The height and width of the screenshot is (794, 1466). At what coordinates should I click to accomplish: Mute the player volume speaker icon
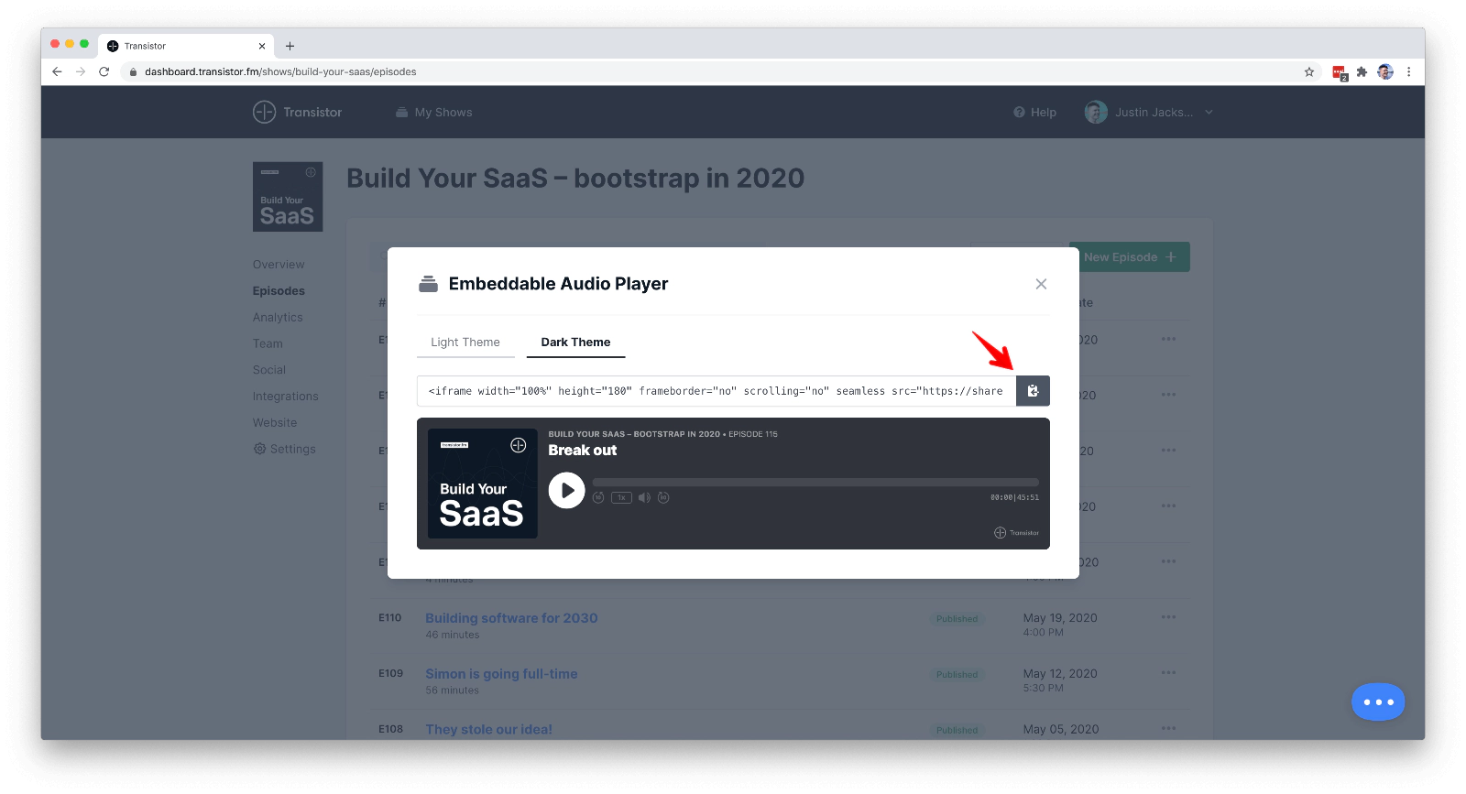[644, 497]
